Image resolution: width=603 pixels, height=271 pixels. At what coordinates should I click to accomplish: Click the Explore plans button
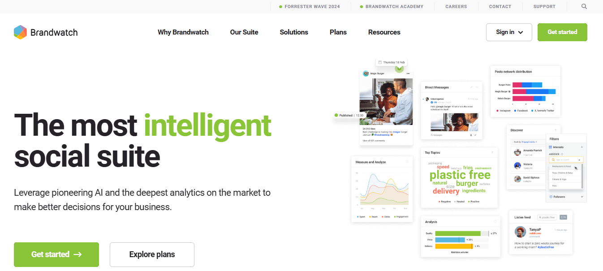(152, 254)
